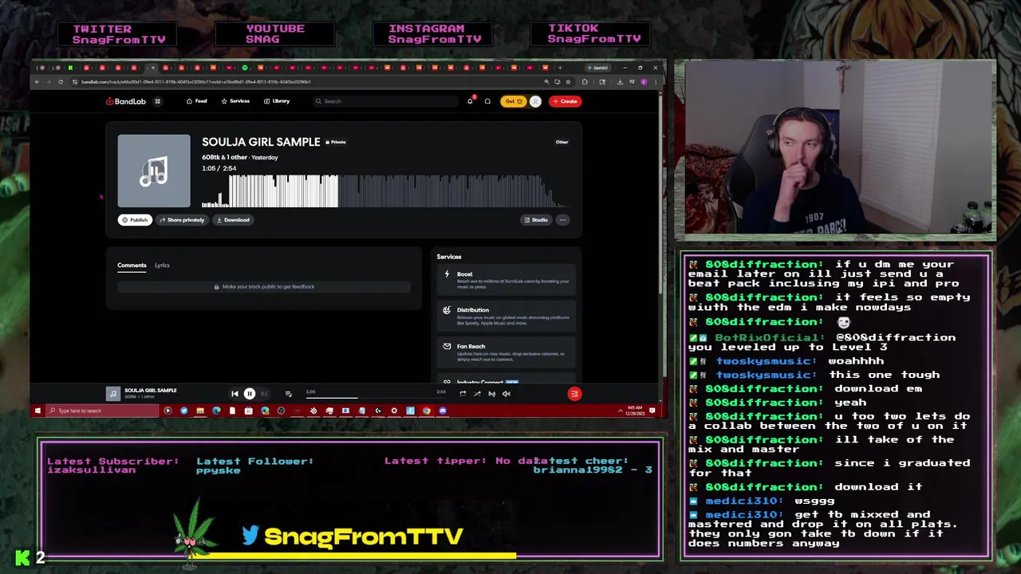Viewport: 1021px width, 574px height.
Task: Open the Library menu item
Action: (x=277, y=101)
